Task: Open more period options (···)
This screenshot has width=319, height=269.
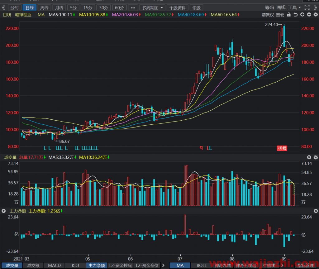Action: [x=133, y=8]
